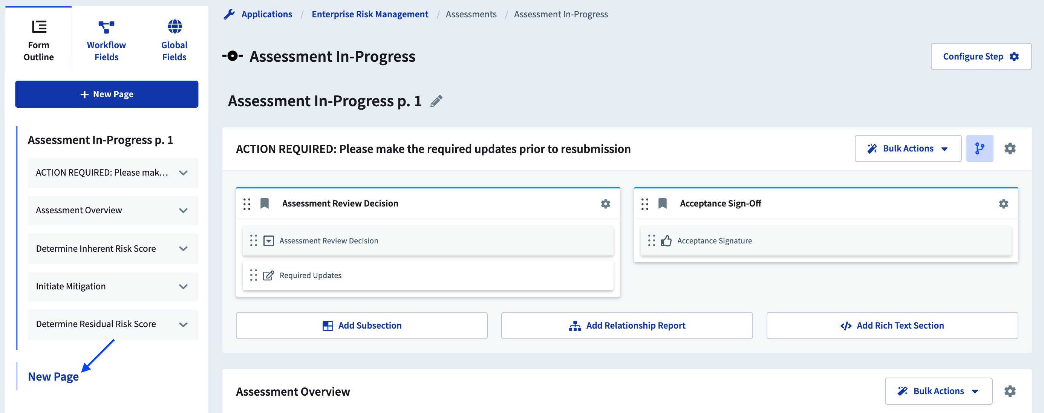Screen dimensions: 1044x413
Task: Grab drag handle of Assessment Review Decision subsection
Action: 247,203
